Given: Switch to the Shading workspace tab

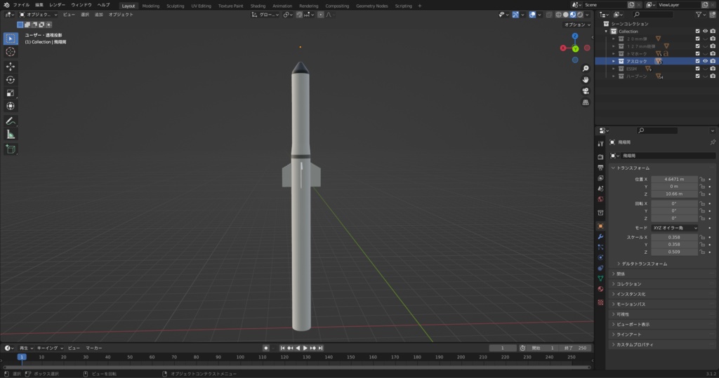Looking at the screenshot, I should click(x=258, y=6).
